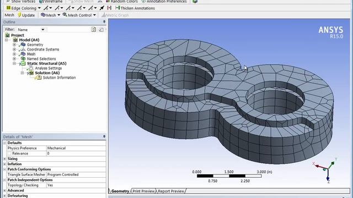Toggle Random Colors
This screenshot has width=353, height=198.
click(x=121, y=1)
